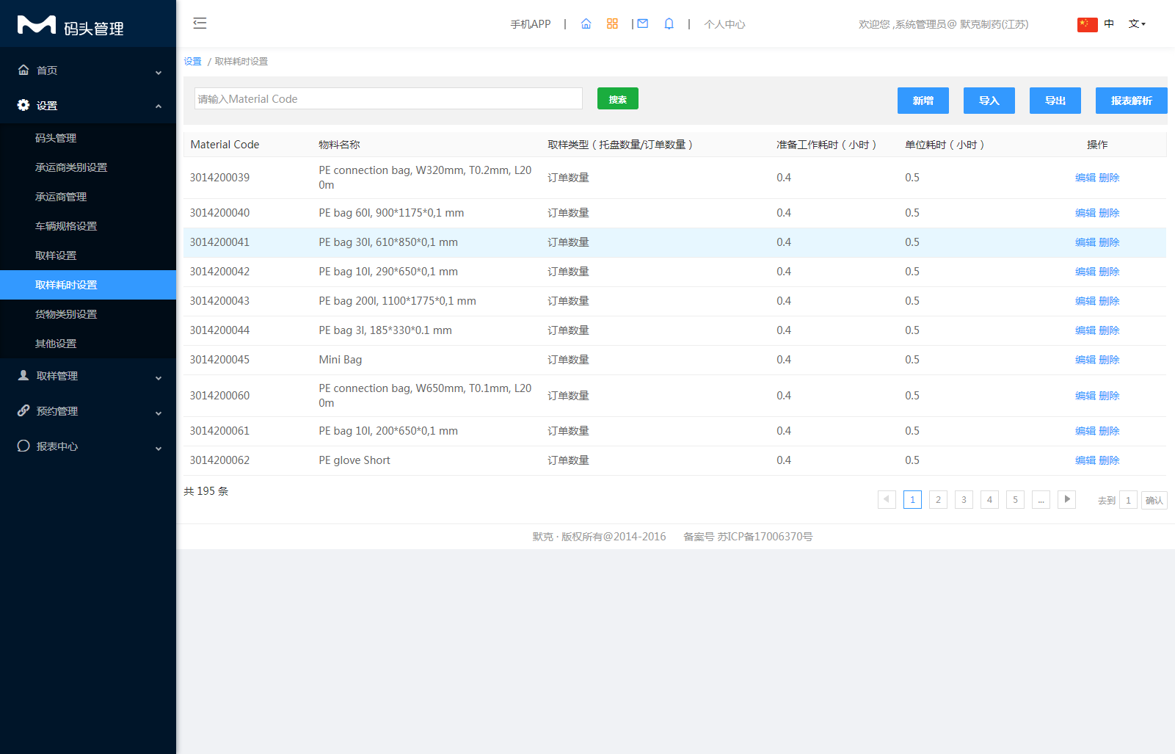Click the 报表中心 chat bubble icon
This screenshot has width=1175, height=754.
[x=23, y=446]
